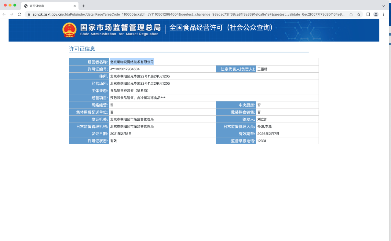Click the national emblem logo
Viewport: 391px width, 241px height.
coord(69,30)
